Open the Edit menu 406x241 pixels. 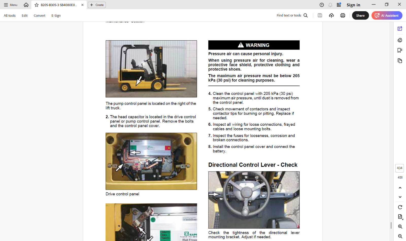point(25,15)
